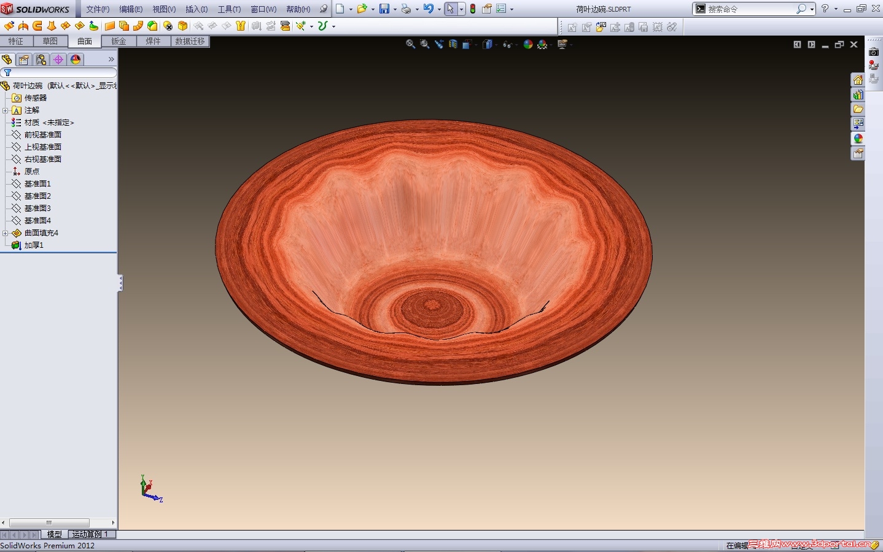Open the PropertyManager tab icon
The height and width of the screenshot is (552, 883).
point(23,59)
